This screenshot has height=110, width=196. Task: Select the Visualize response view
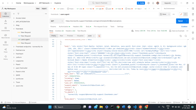tap(80, 36)
